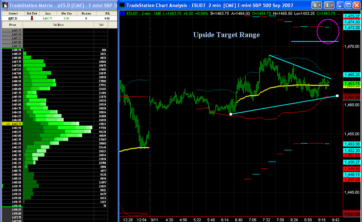
Task: Select the 1458.25 price row in Matrix
Action: [x=12, y=210]
